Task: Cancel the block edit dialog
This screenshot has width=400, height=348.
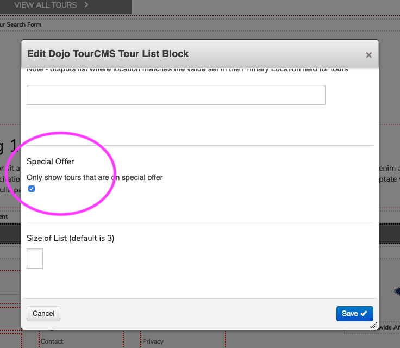Action: pyautogui.click(x=43, y=314)
